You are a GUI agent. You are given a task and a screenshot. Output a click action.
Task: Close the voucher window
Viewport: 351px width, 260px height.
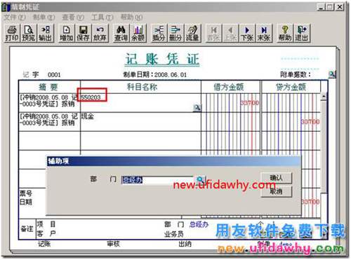[x=339, y=7]
